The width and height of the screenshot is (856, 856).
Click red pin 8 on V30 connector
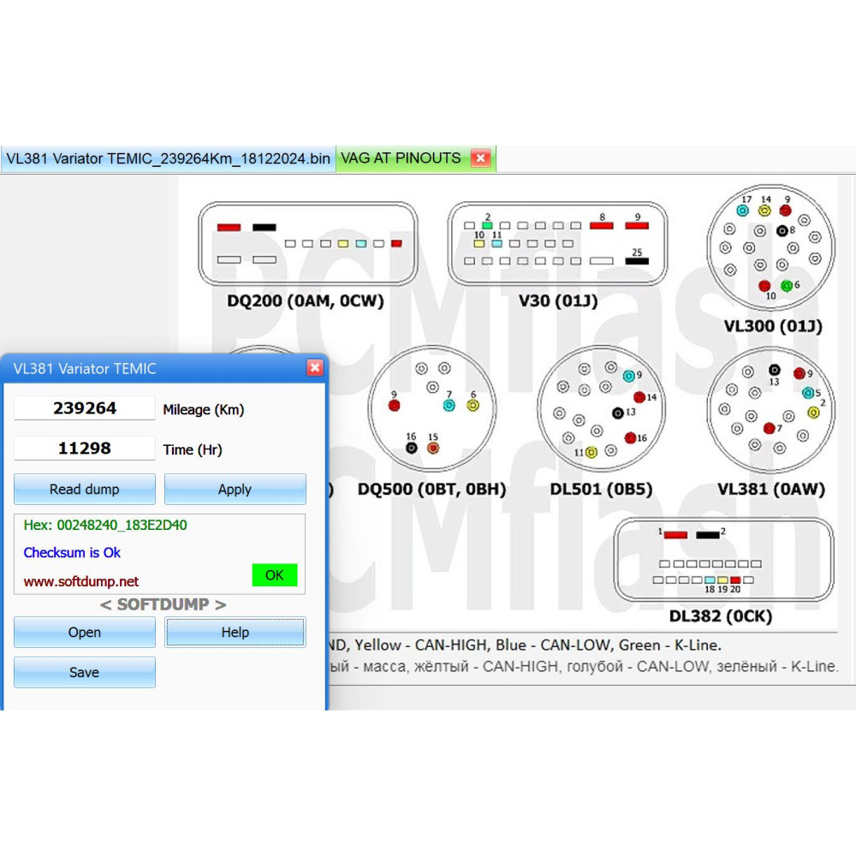click(602, 225)
